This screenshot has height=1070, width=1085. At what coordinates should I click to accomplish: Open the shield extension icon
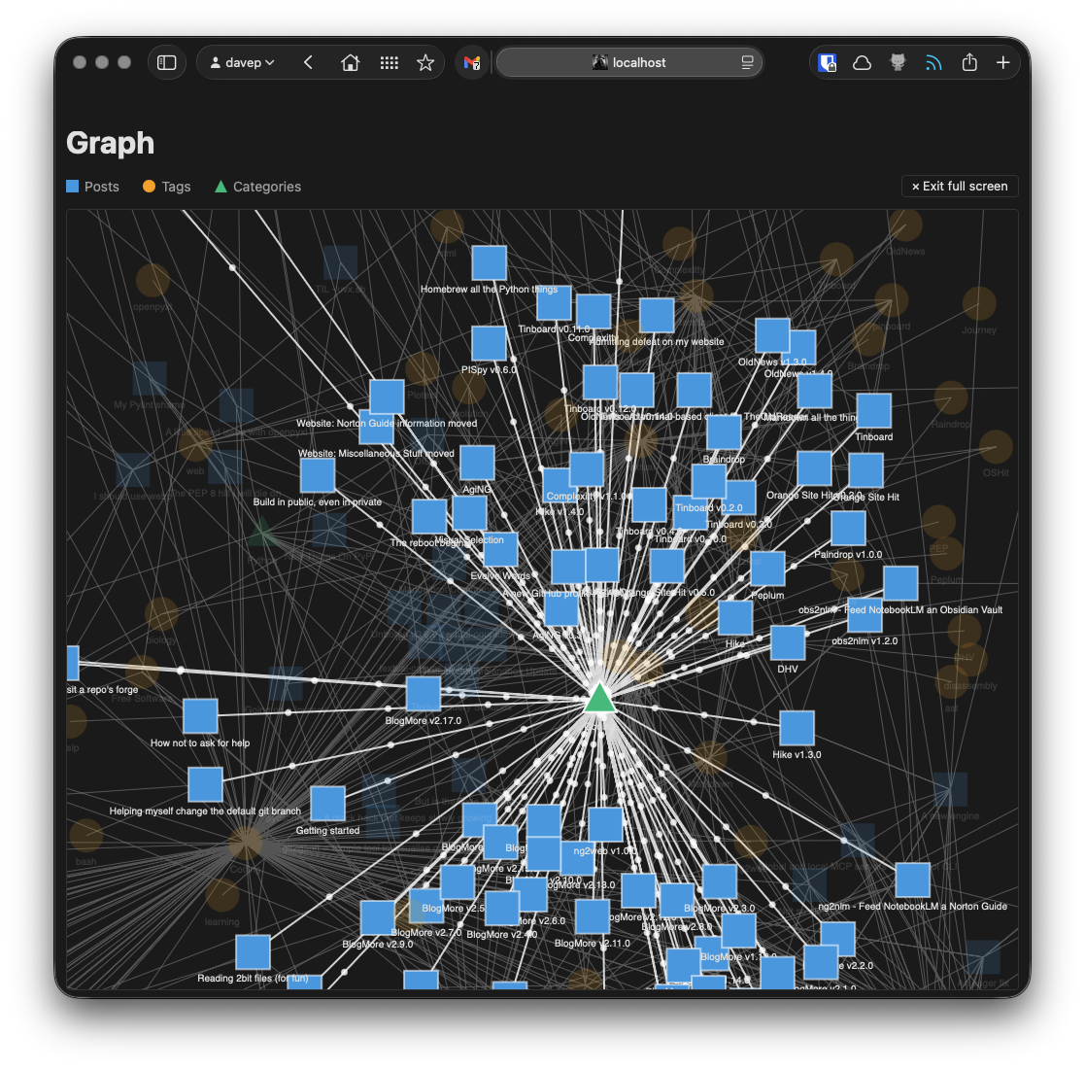(827, 62)
